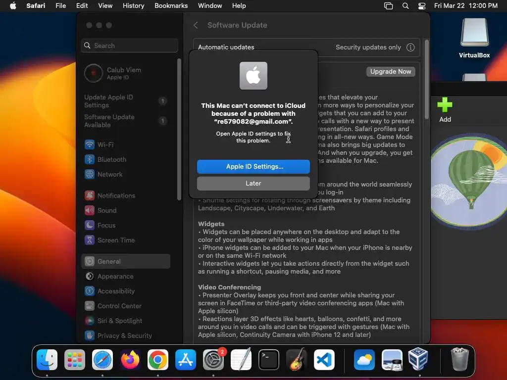
Task: Open Spotlight search in menu bar
Action: pyautogui.click(x=405, y=5)
